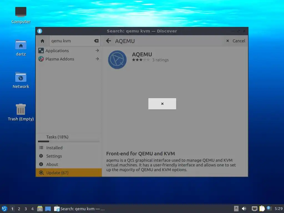
Task: Click the Applications category icon
Action: tap(41, 50)
